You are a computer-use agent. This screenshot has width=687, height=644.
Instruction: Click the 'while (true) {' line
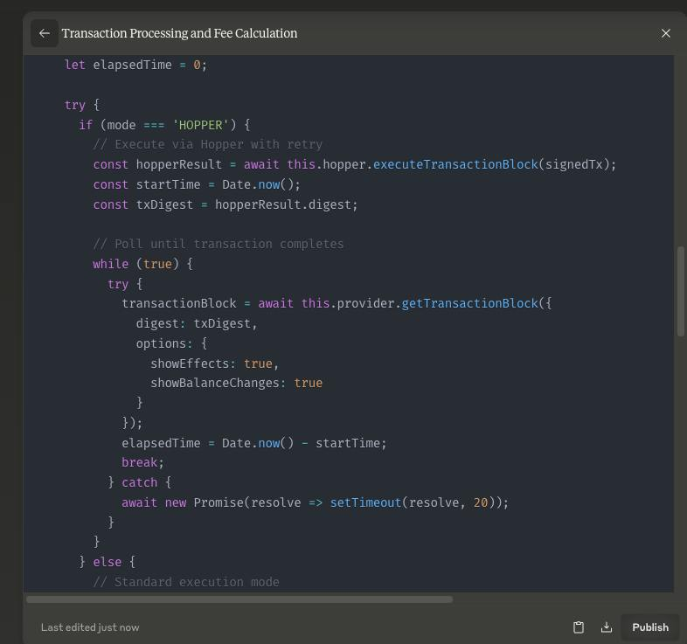click(142, 264)
